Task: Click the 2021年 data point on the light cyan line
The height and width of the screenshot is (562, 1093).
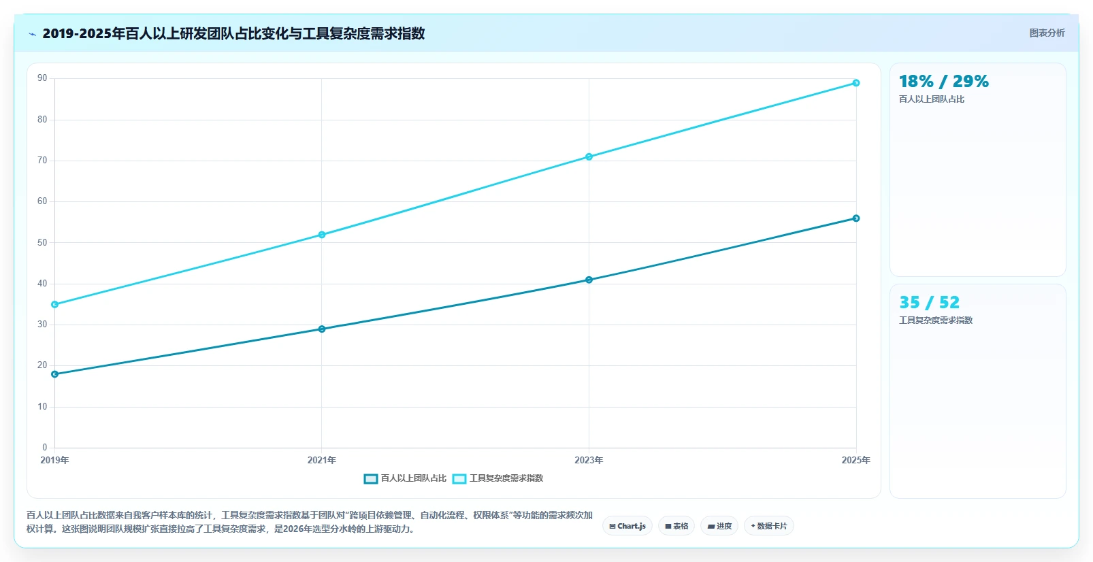Action: point(322,235)
